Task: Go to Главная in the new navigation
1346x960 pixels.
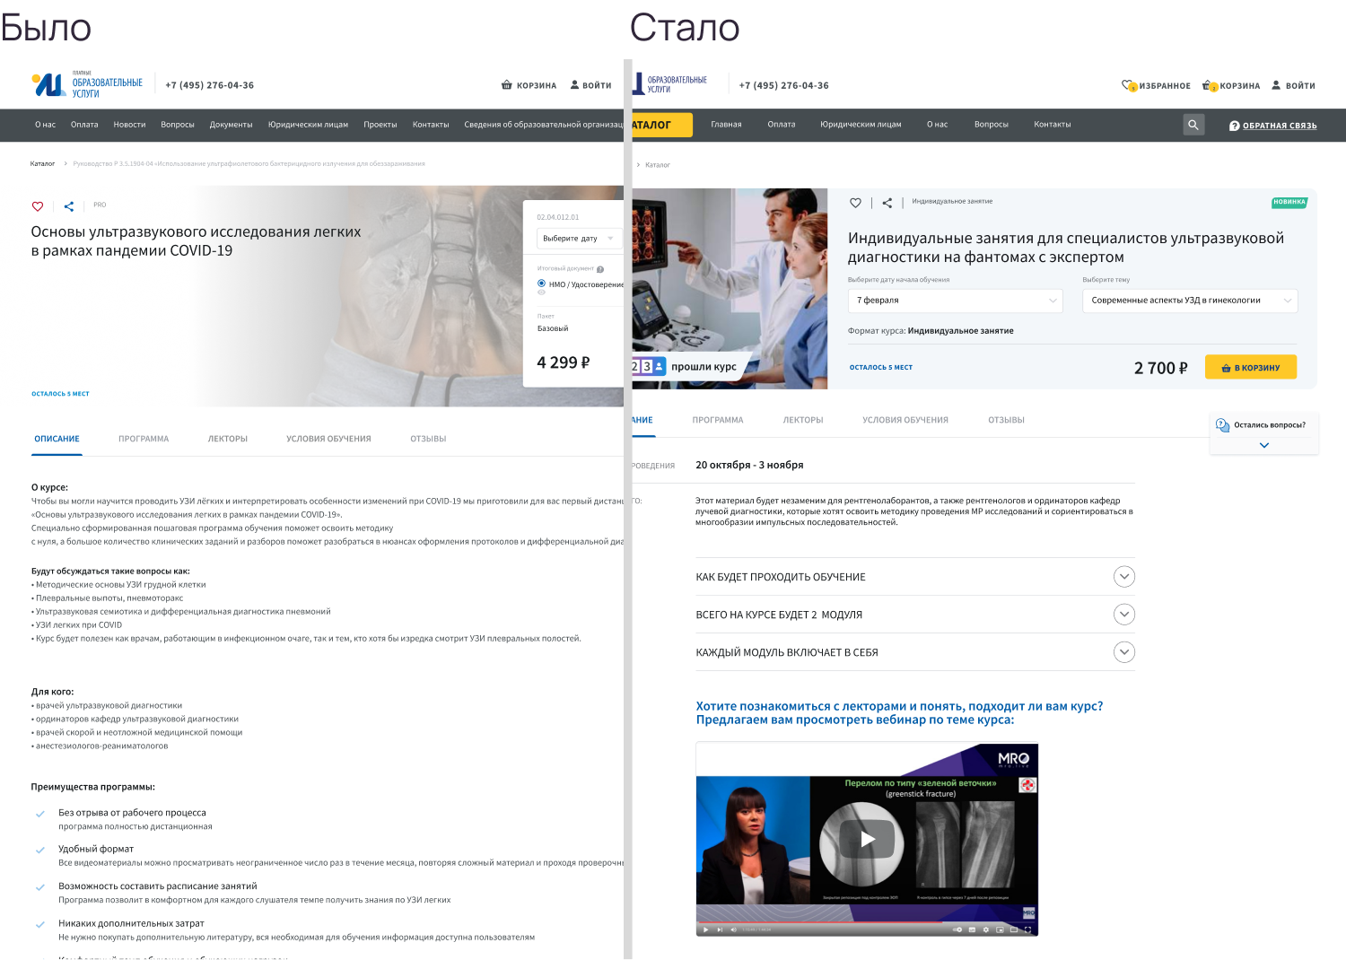Action: point(726,125)
